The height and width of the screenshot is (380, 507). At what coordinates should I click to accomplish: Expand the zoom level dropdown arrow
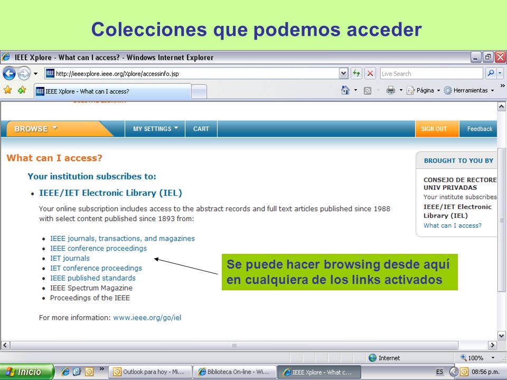(493, 358)
